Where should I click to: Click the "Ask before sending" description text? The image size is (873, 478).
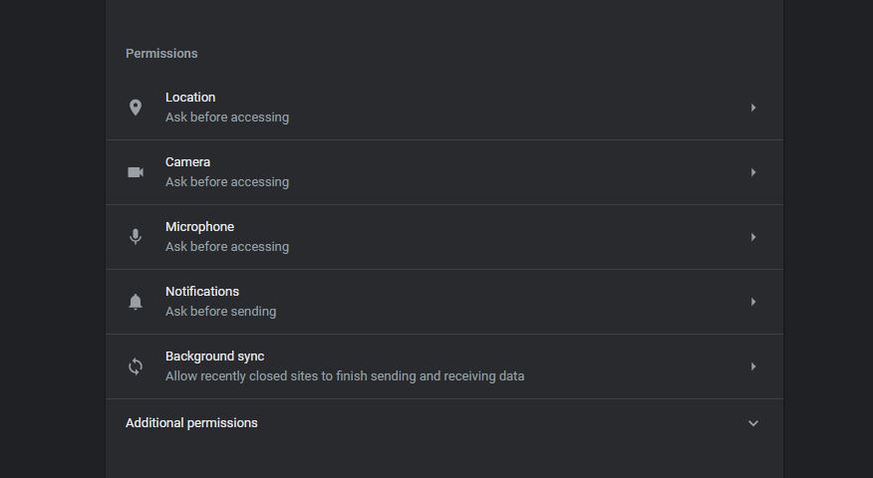[220, 312]
